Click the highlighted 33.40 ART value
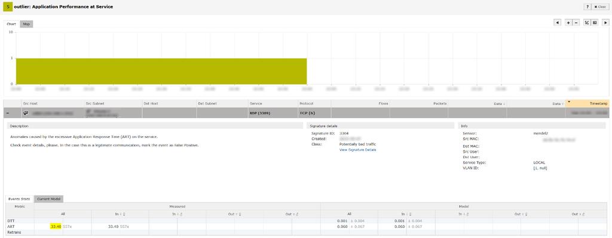 (x=56, y=226)
